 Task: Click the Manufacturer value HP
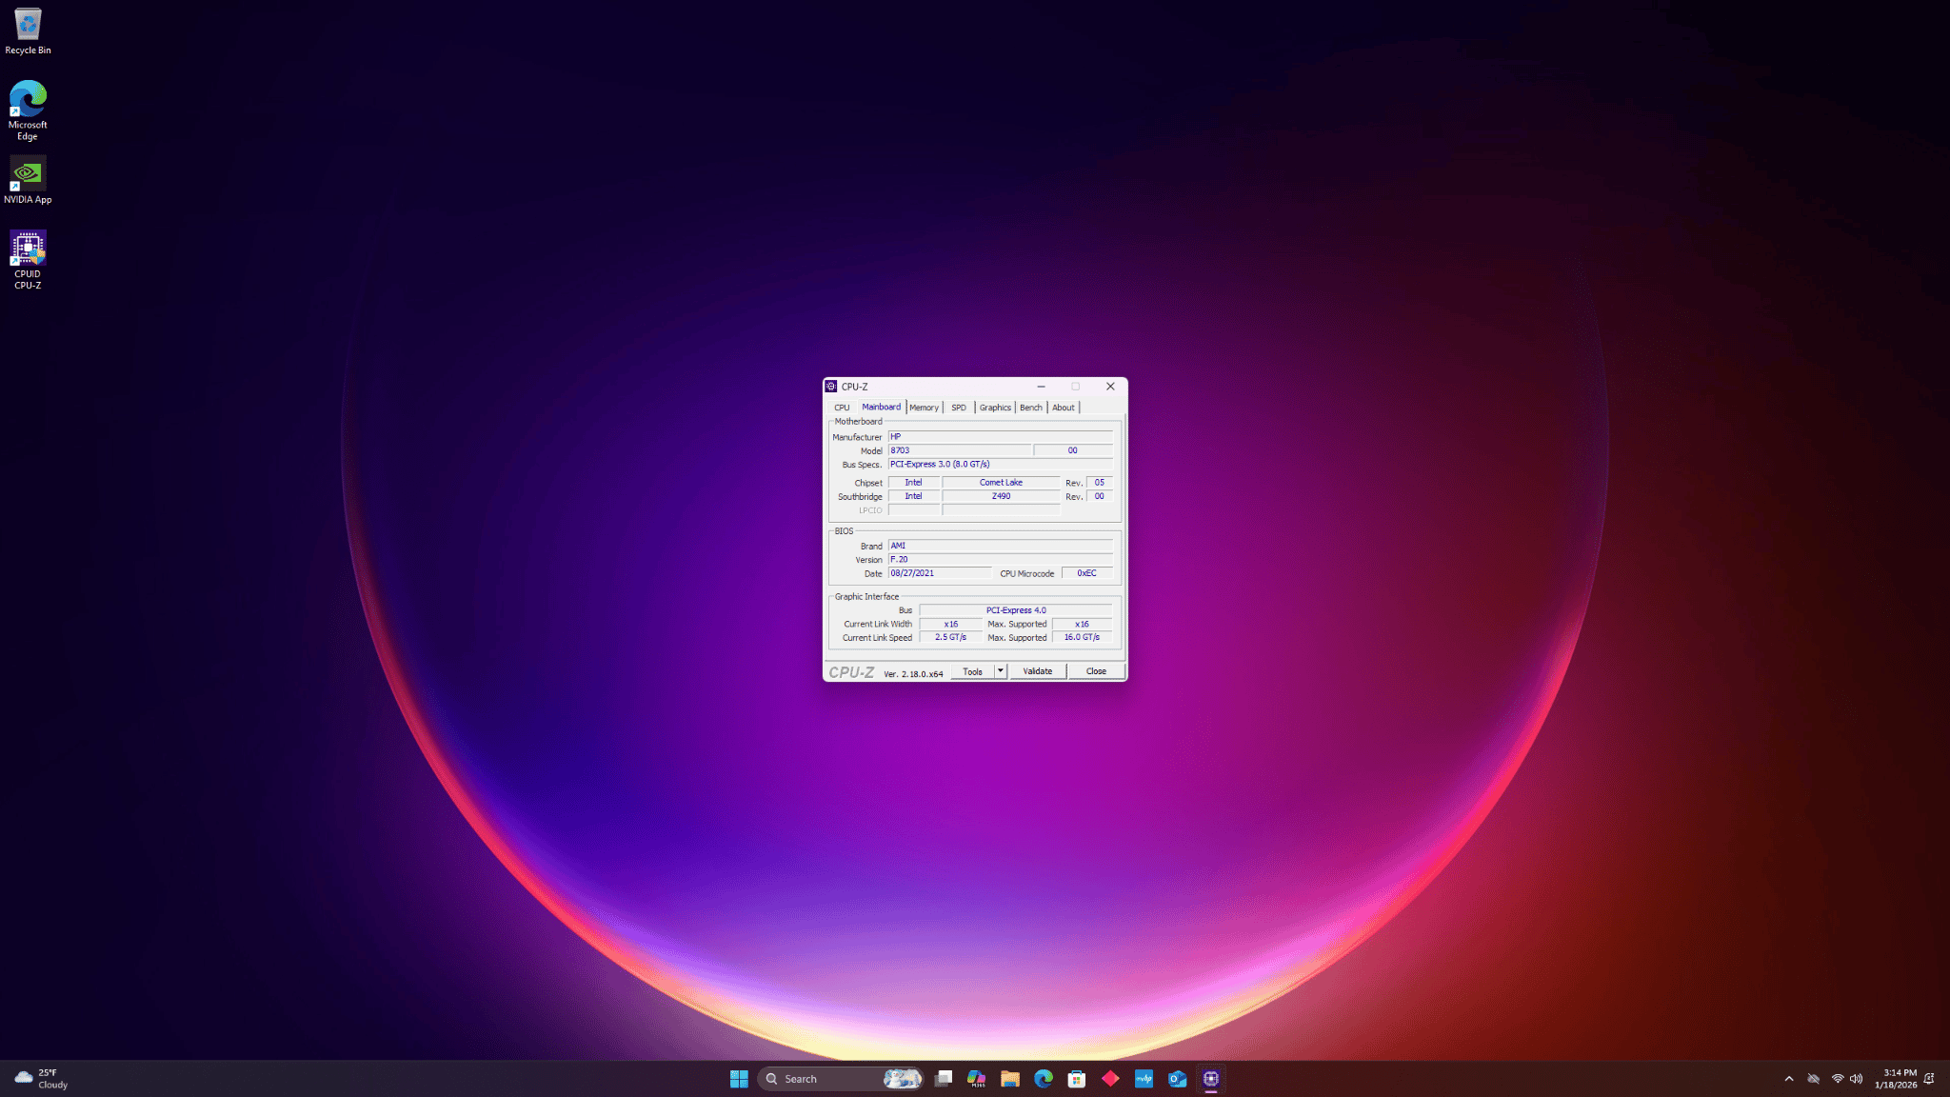(1001, 437)
